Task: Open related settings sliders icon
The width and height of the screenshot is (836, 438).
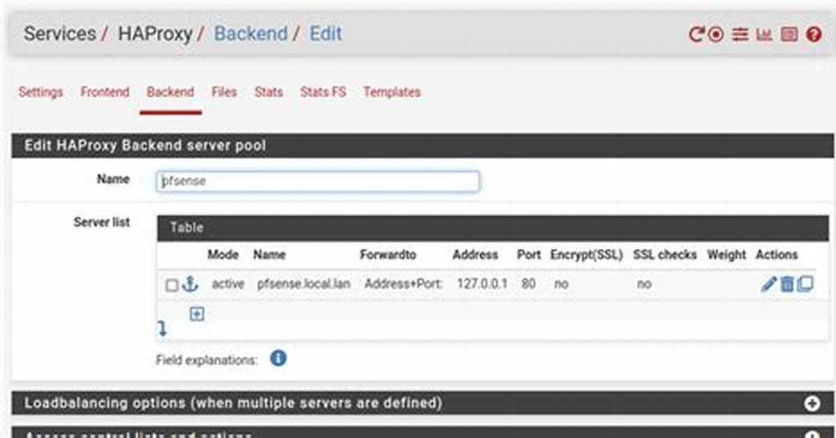Action: (740, 35)
